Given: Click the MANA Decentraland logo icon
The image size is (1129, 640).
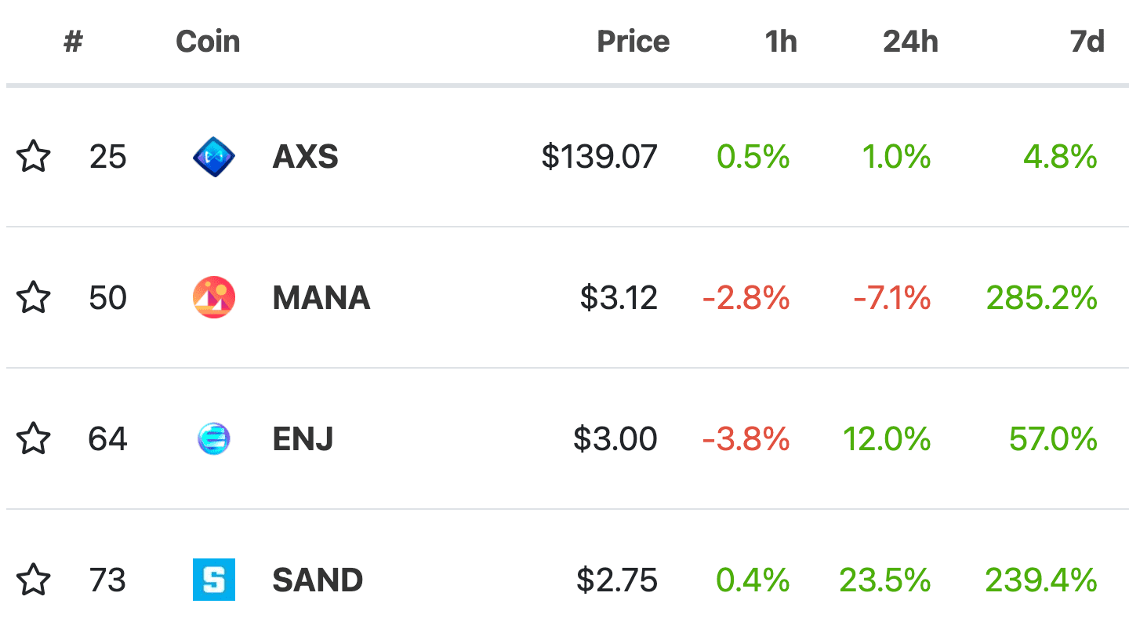Looking at the screenshot, I should tap(214, 298).
